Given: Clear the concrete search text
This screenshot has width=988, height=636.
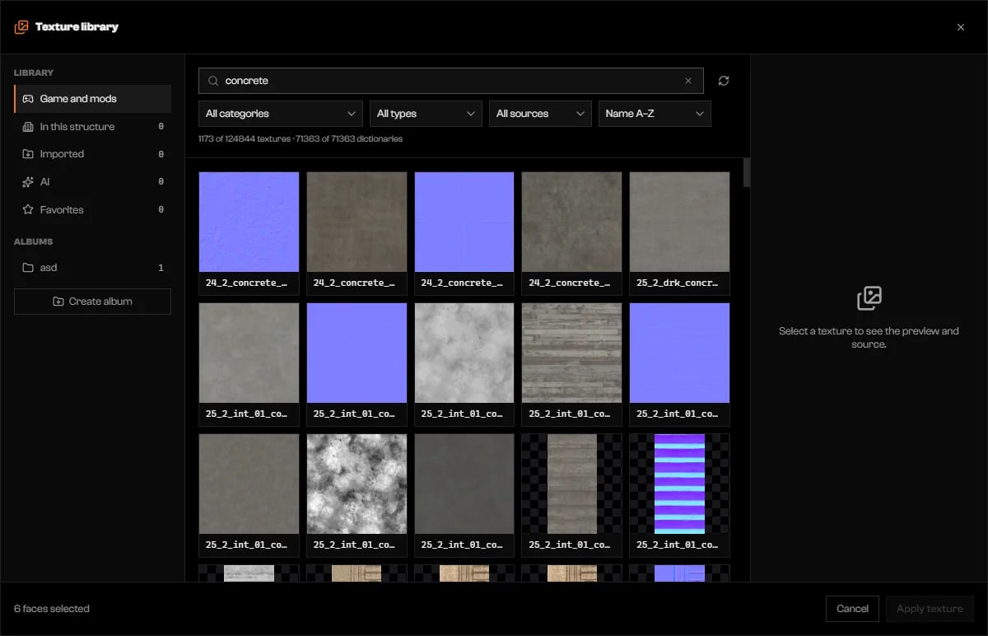Looking at the screenshot, I should tap(688, 81).
